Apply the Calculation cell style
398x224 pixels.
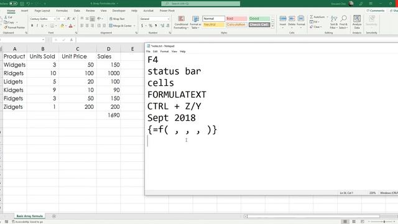236,25
